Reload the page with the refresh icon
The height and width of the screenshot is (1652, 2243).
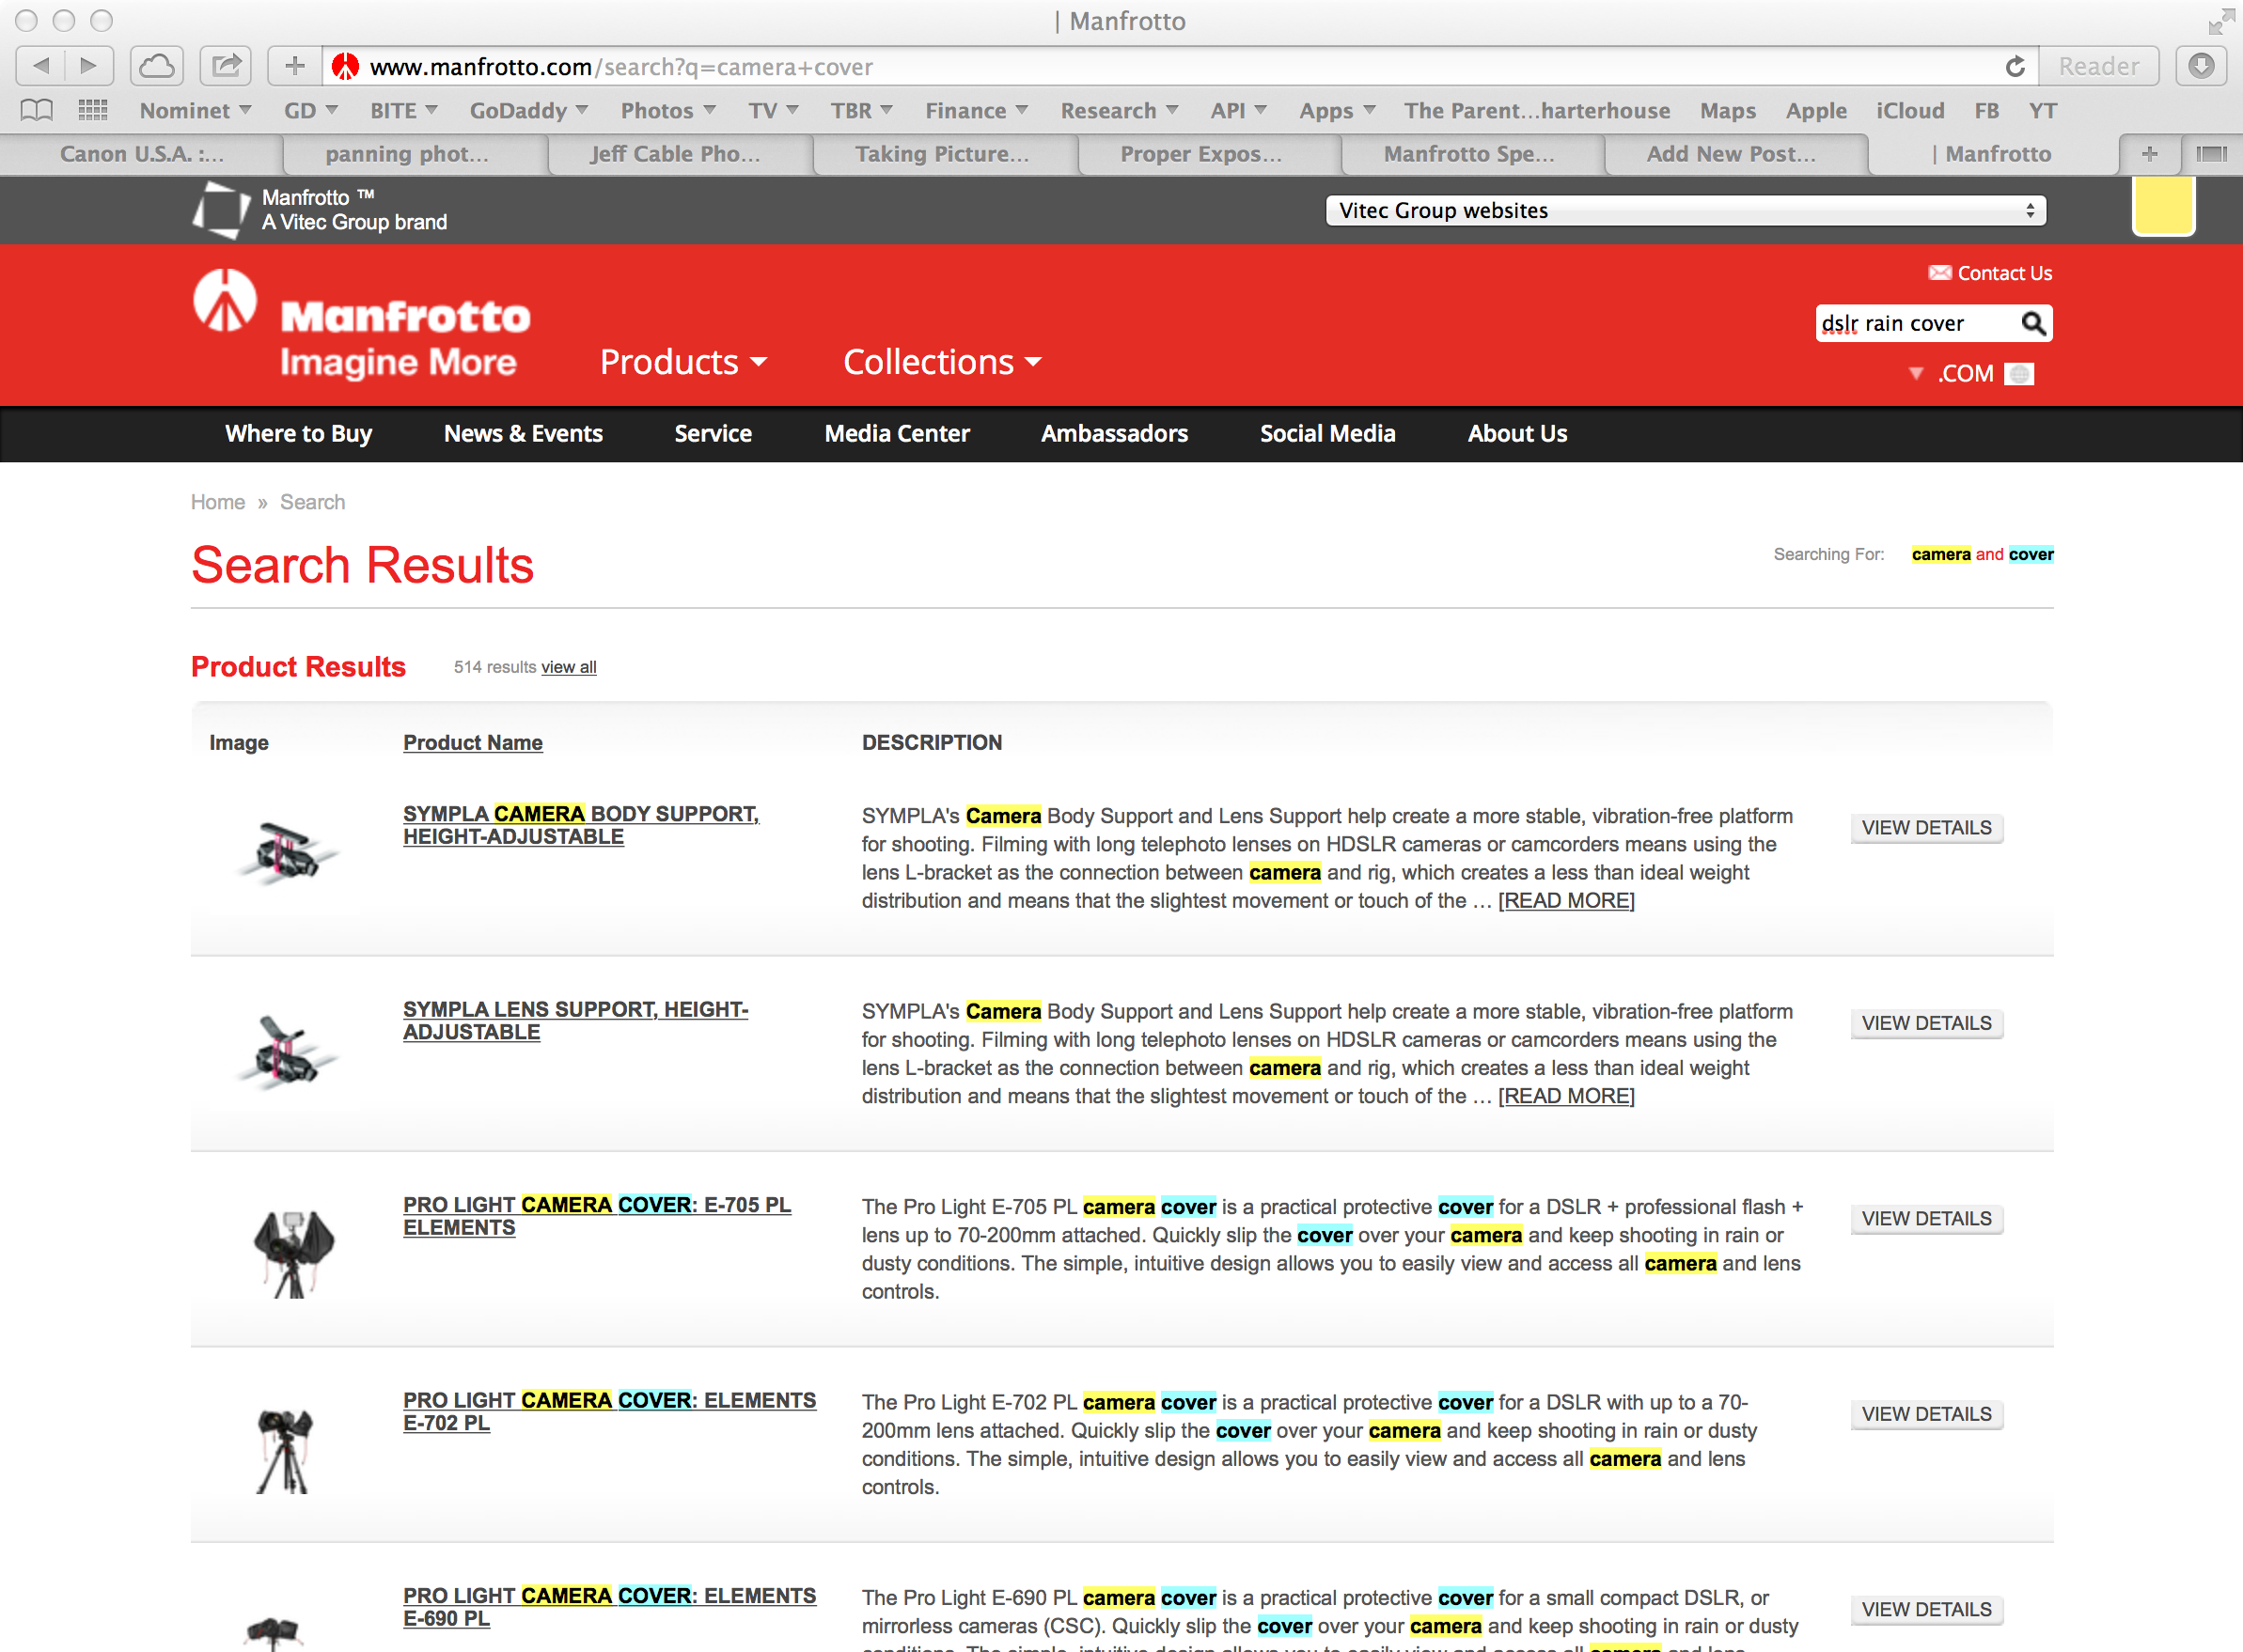2015,67
